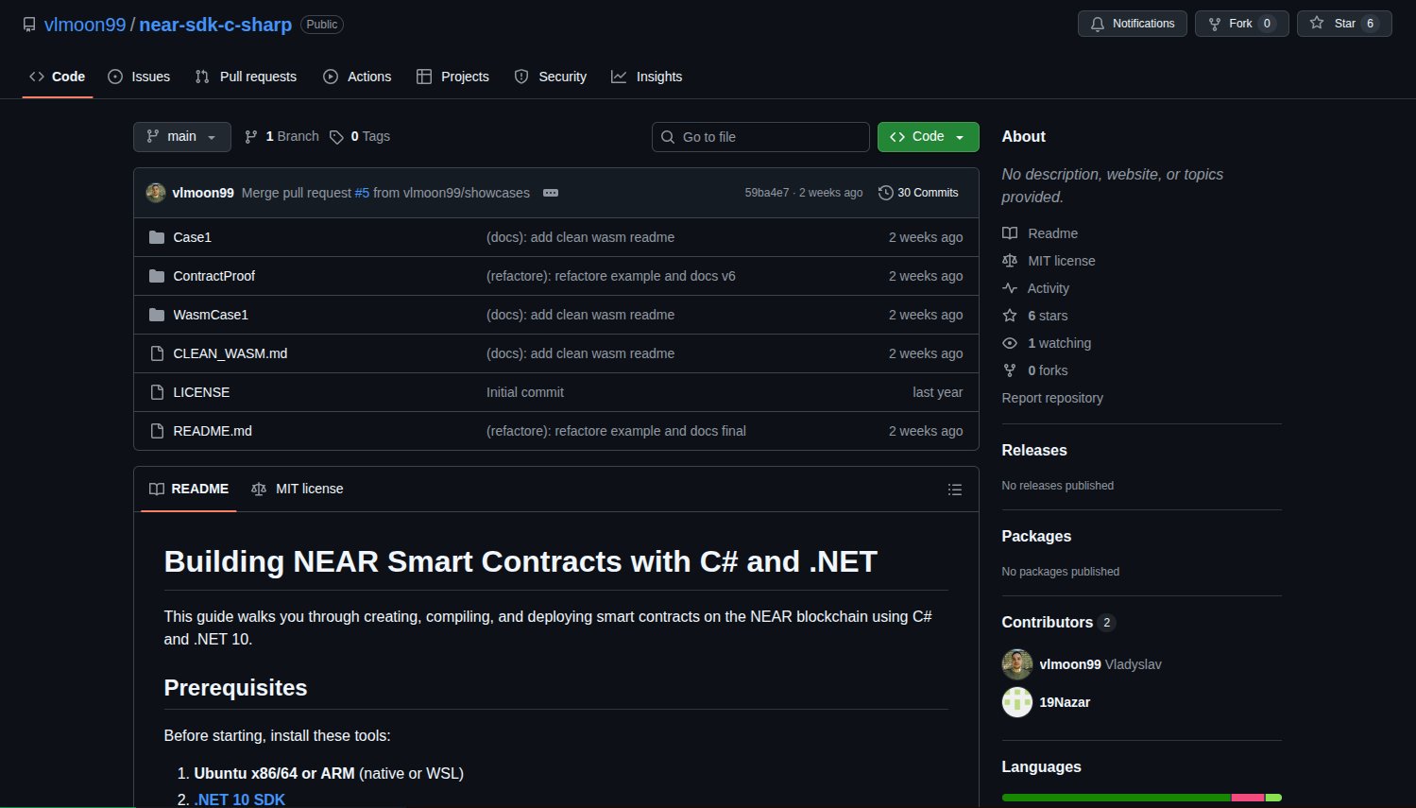Click the README outline list icon
The height and width of the screenshot is (808, 1416).
pyautogui.click(x=955, y=490)
